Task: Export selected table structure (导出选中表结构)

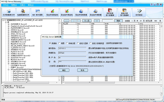Action: [67, 12]
